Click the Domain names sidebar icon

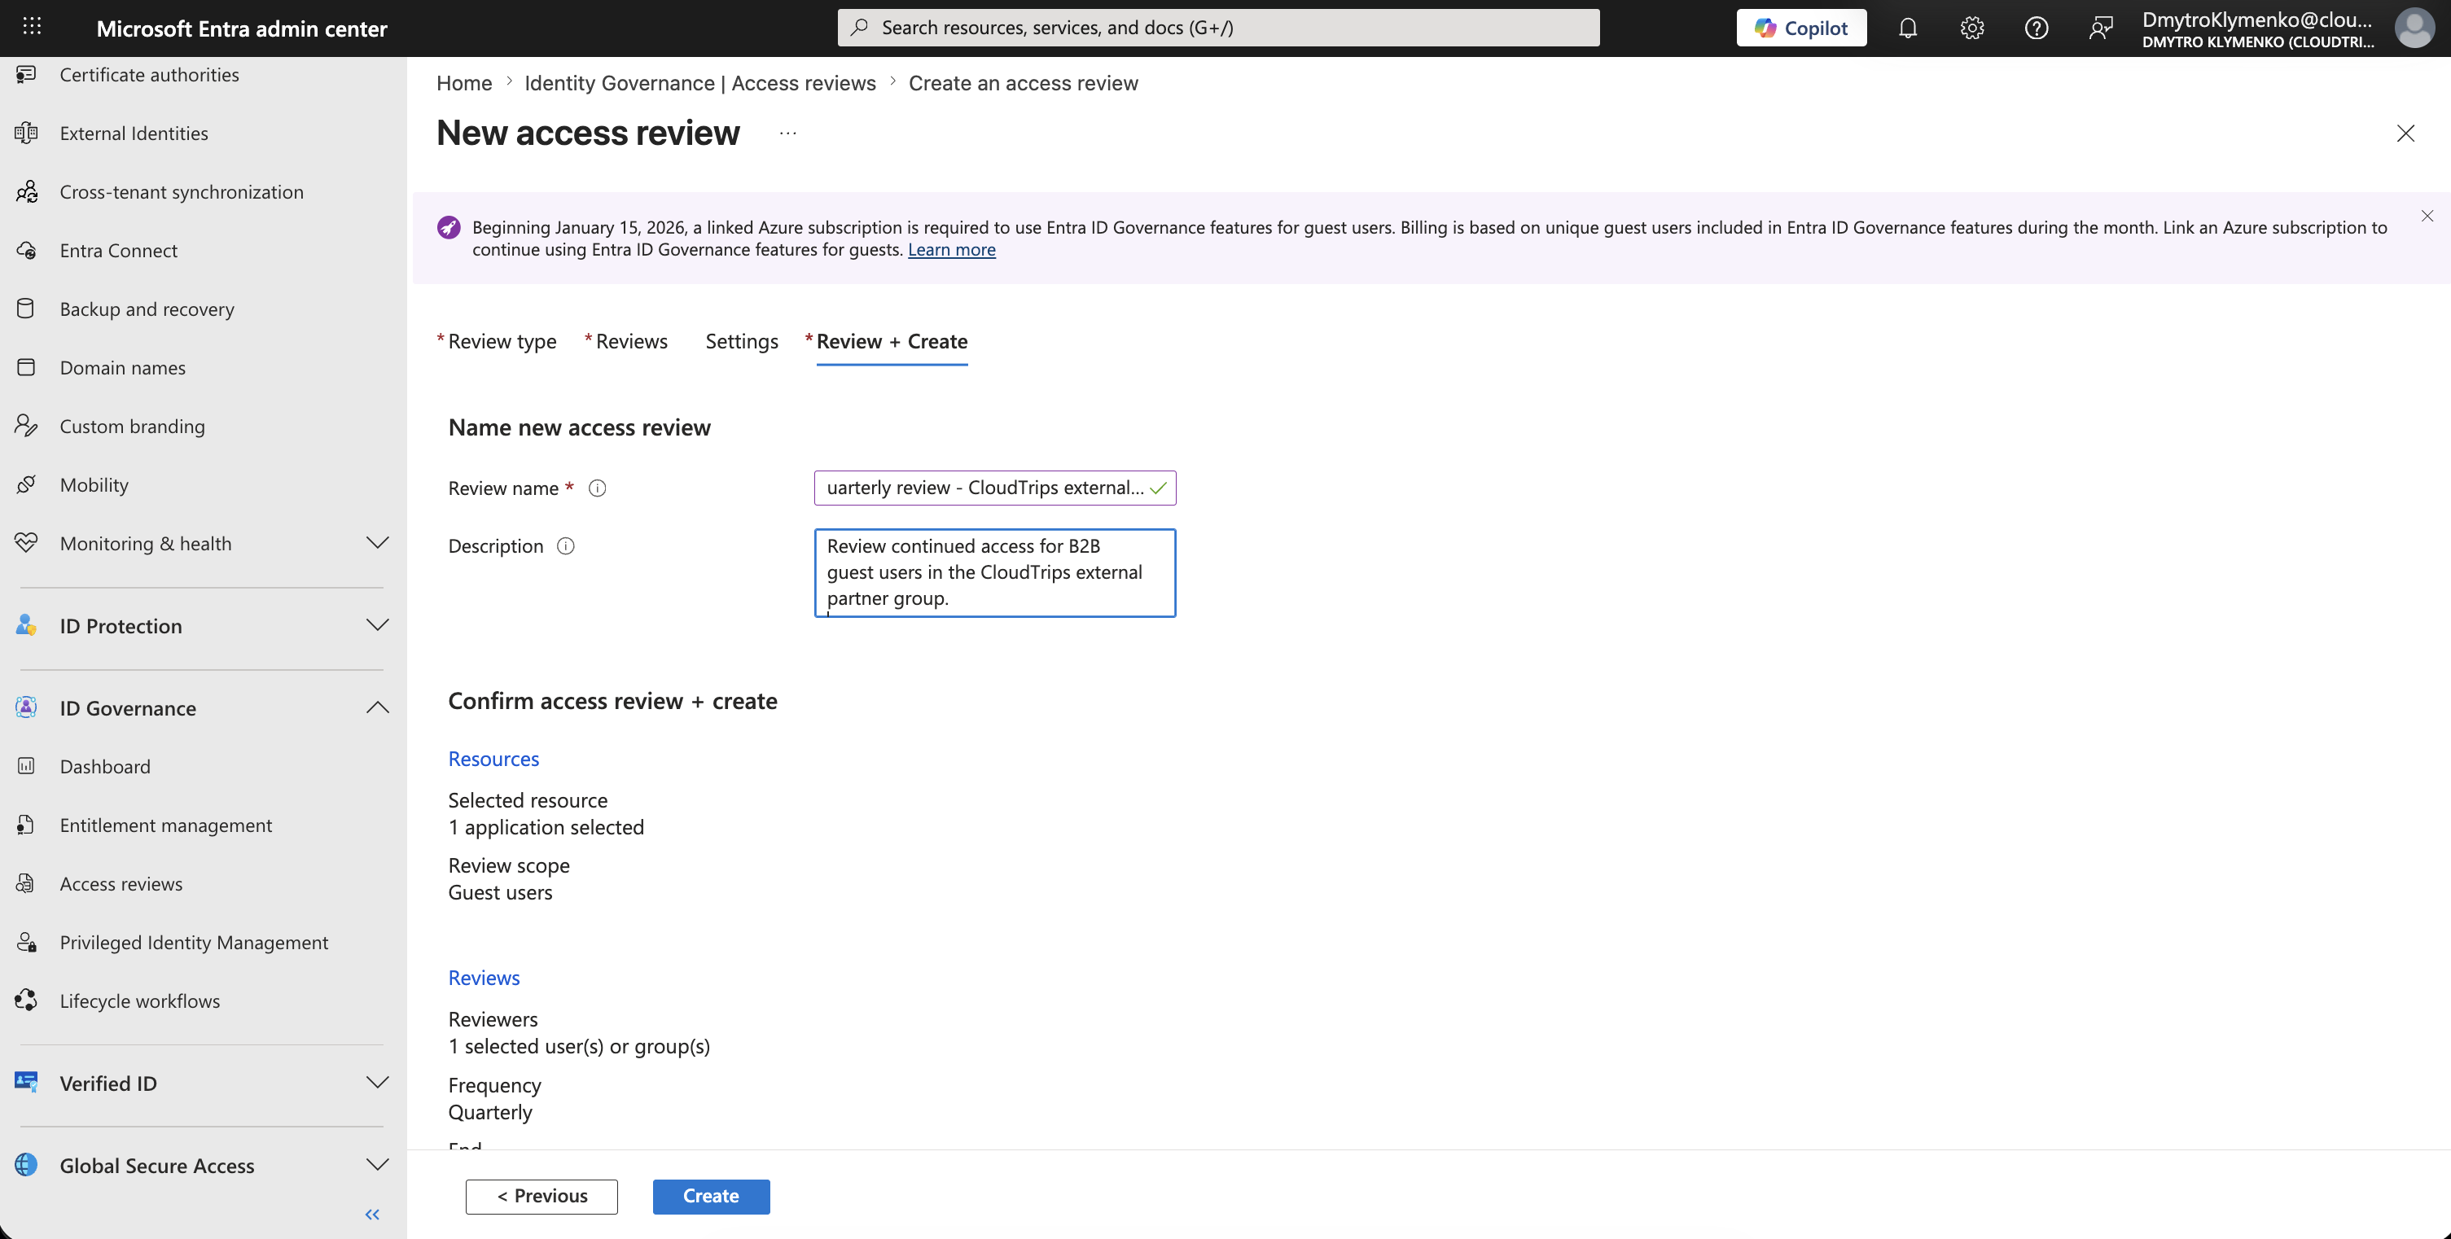point(27,367)
